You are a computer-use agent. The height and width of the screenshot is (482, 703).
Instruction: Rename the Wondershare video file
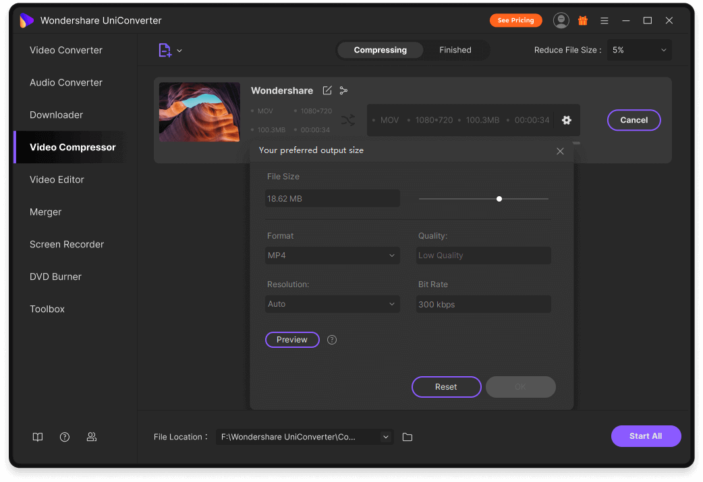[x=327, y=90]
